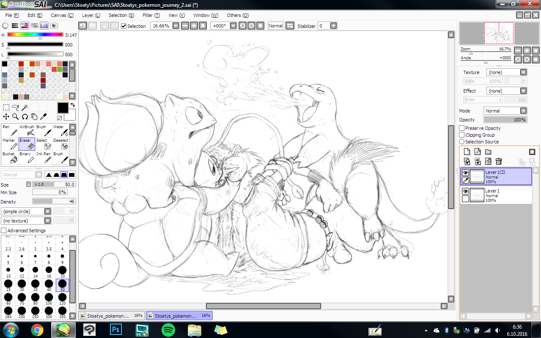Click the Normal view button in toolbar
The height and width of the screenshot is (338, 541).
(275, 26)
